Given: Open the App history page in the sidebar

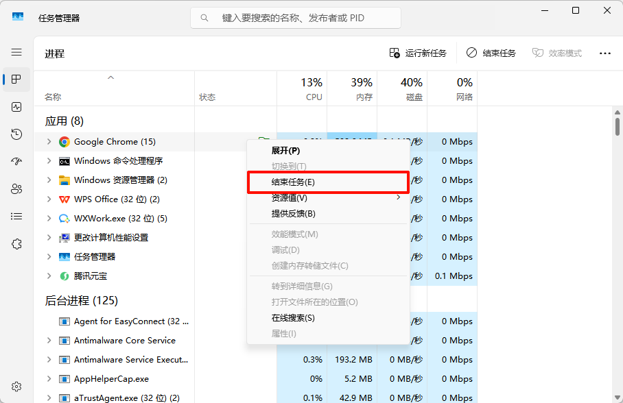Looking at the screenshot, I should pos(16,134).
